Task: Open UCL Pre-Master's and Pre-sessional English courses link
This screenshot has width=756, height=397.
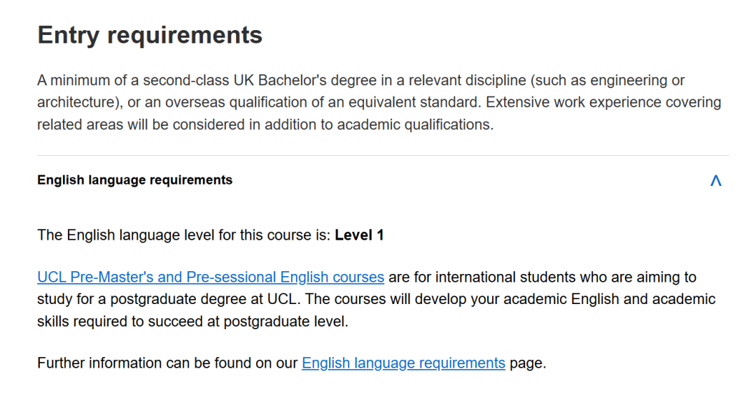Action: [211, 277]
